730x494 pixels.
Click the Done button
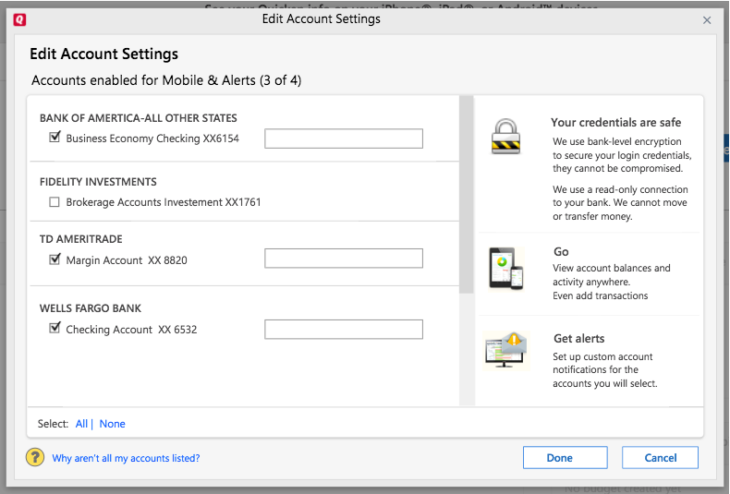(566, 458)
